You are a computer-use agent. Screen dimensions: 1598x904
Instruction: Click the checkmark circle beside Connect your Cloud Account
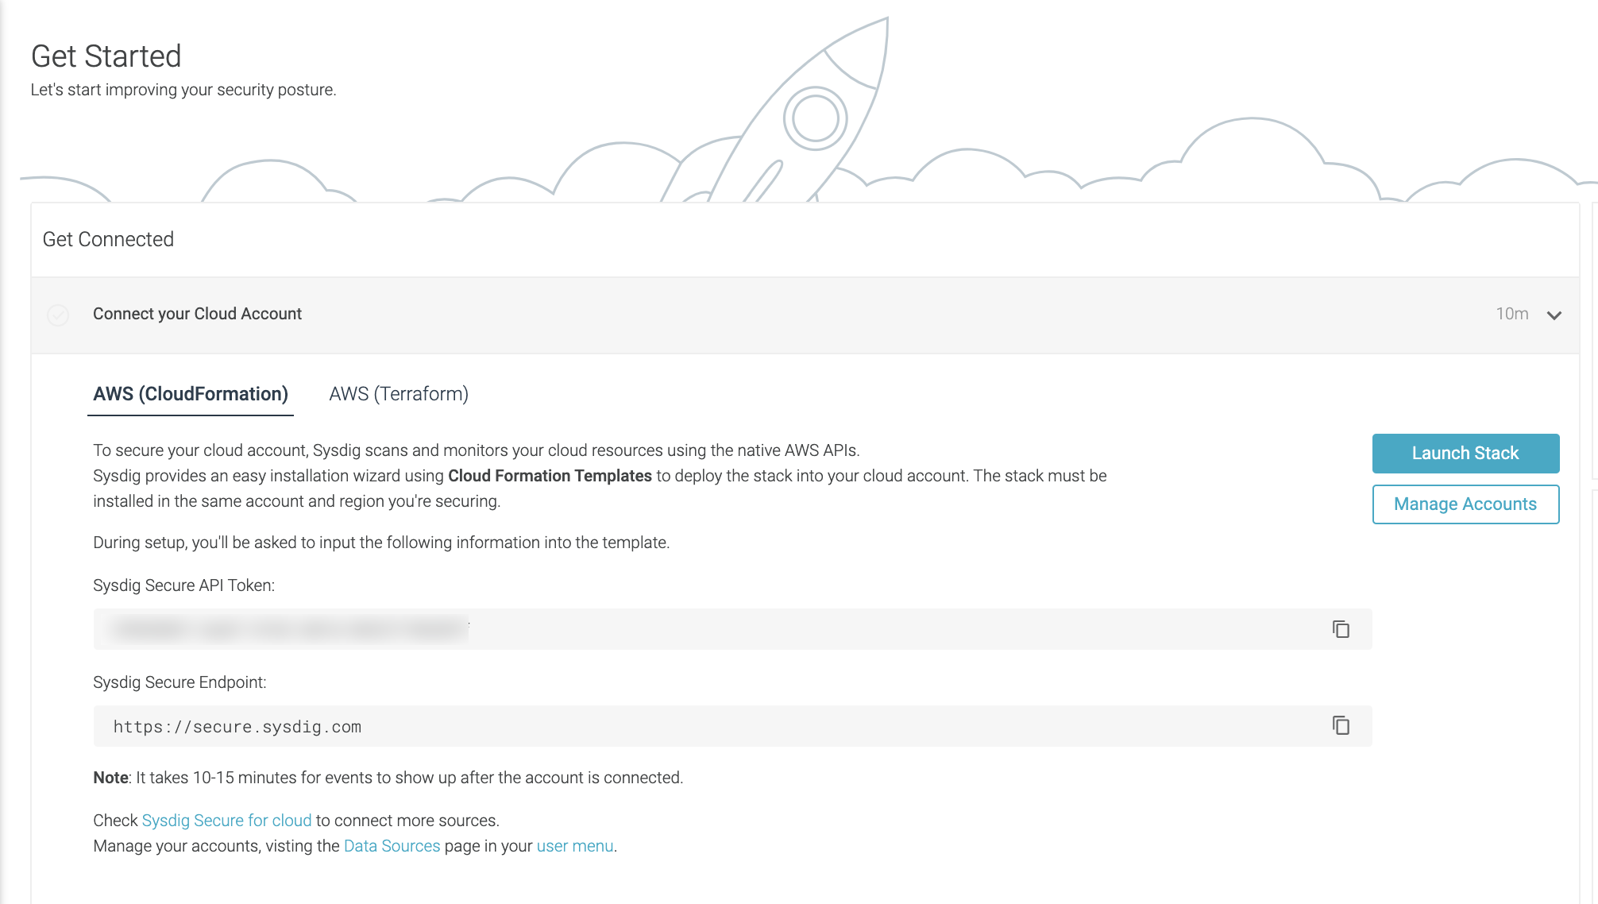click(58, 315)
